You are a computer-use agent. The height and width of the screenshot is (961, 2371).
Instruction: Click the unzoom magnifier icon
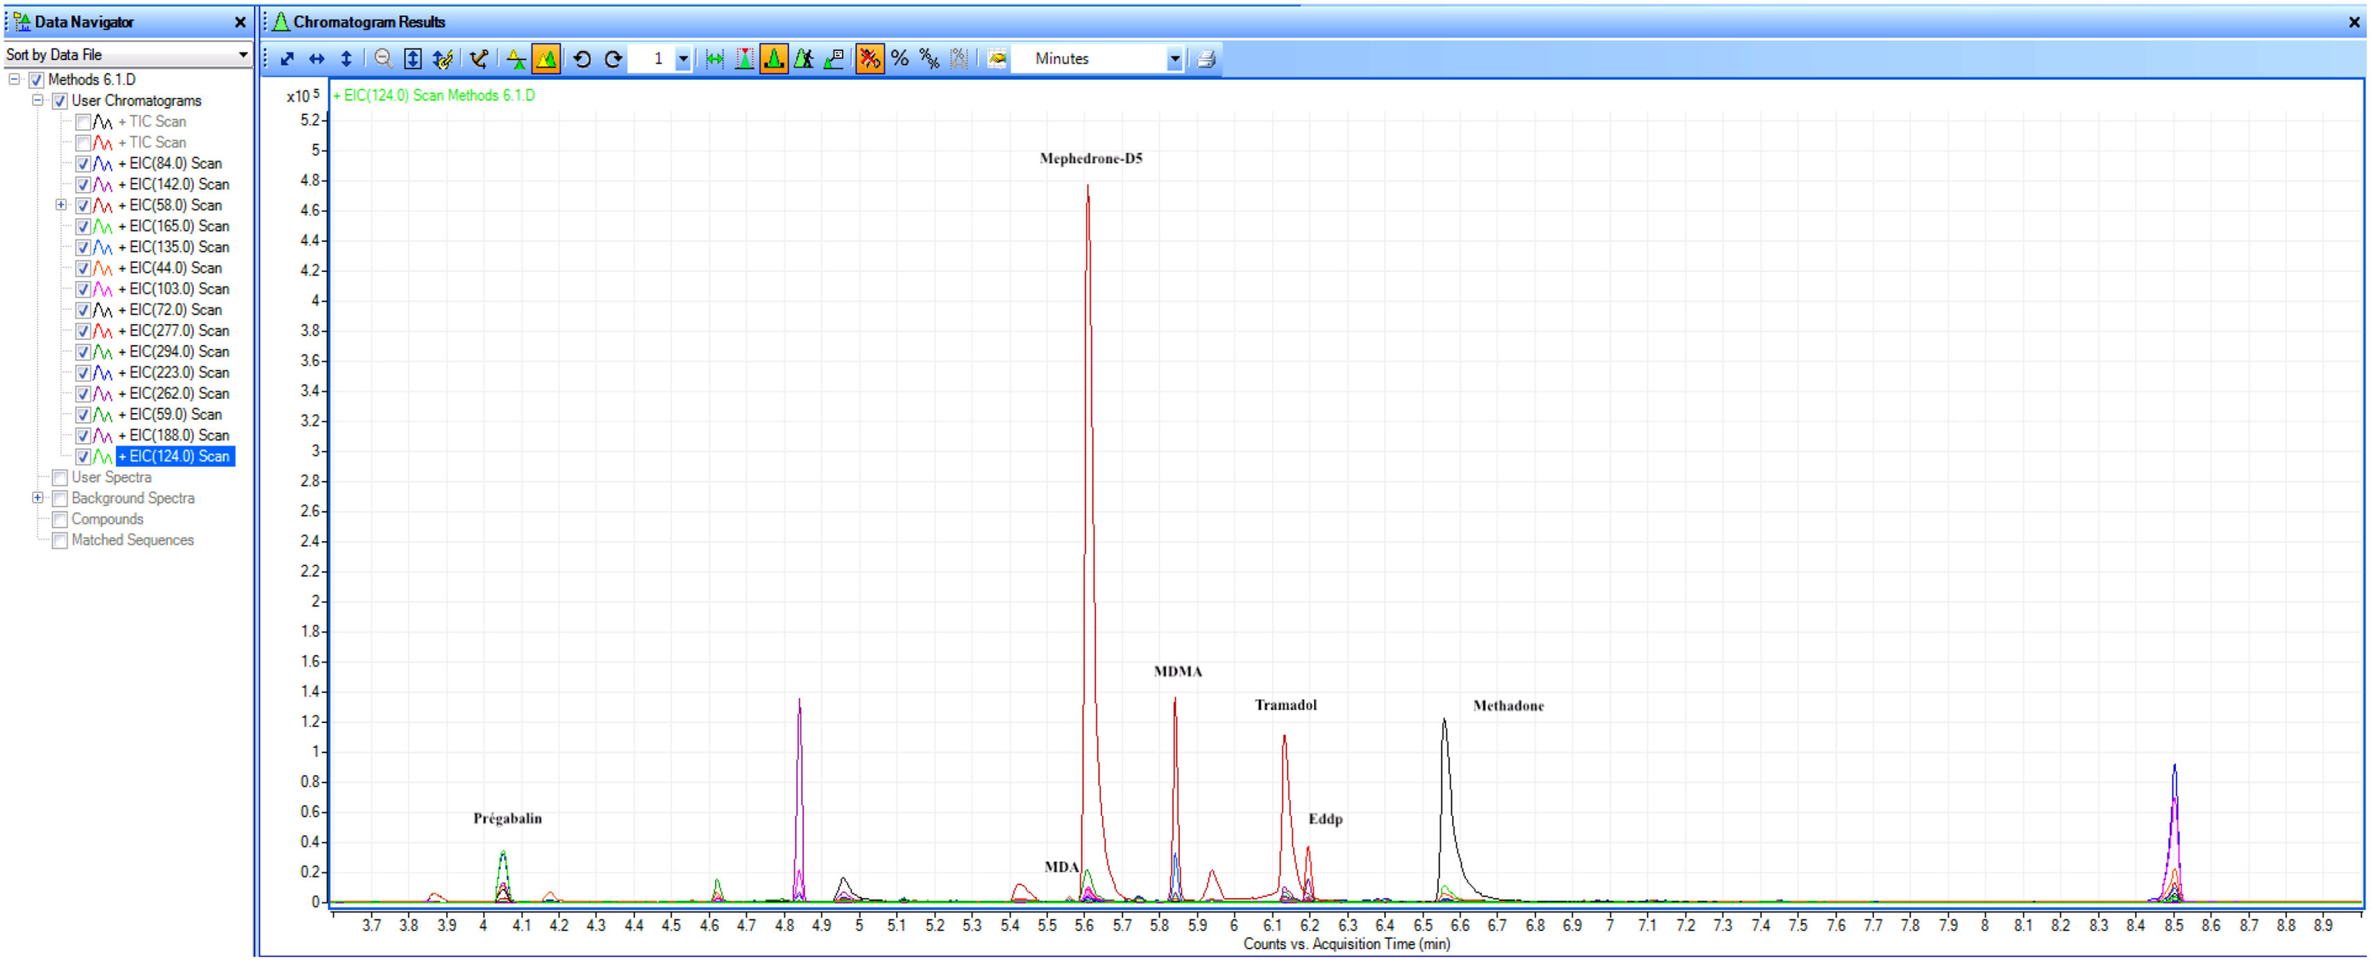pos(383,59)
